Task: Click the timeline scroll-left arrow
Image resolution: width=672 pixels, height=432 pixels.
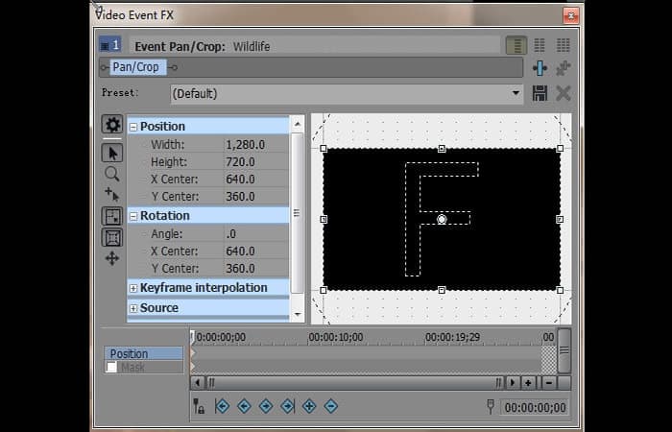Action: (x=197, y=383)
